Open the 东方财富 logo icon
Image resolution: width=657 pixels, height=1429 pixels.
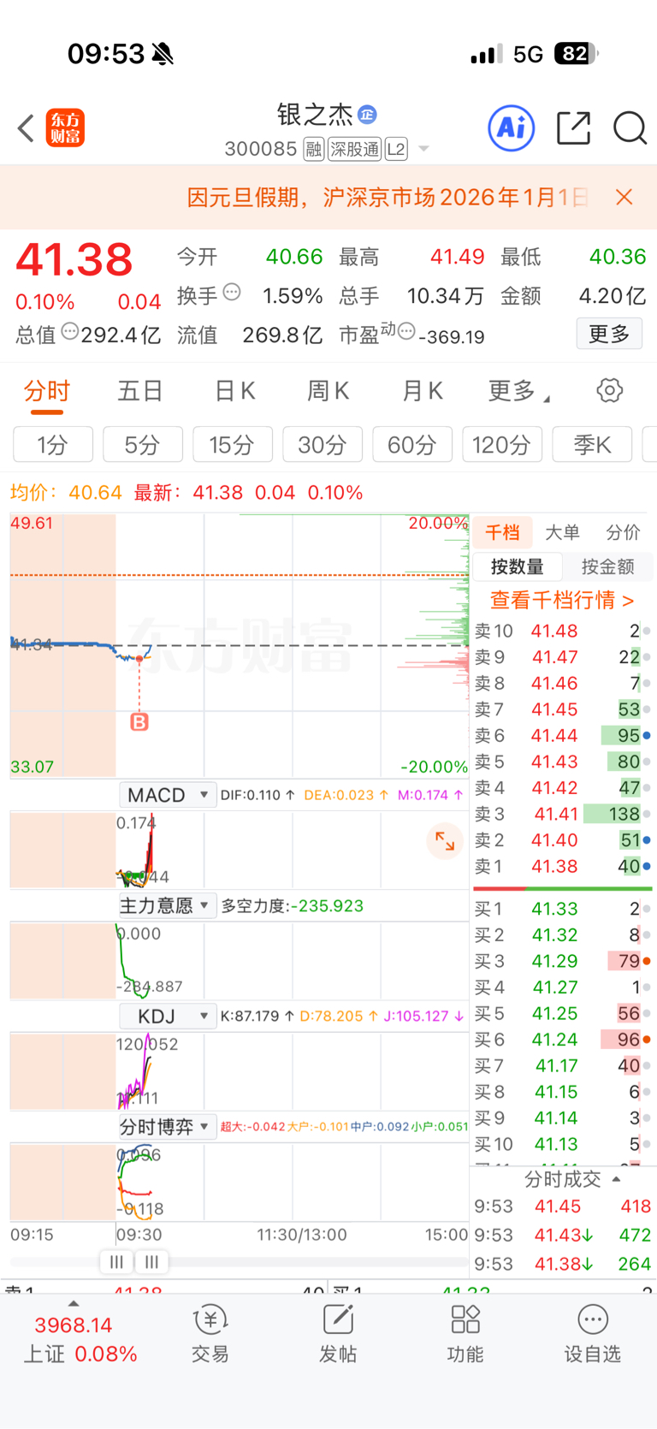pos(65,128)
